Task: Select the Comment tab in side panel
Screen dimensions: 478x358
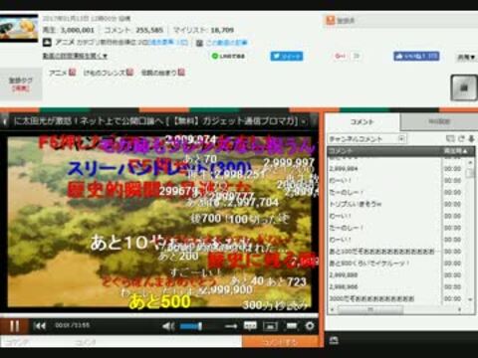Action: (362, 122)
